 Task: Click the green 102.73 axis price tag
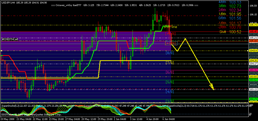[253, 99]
